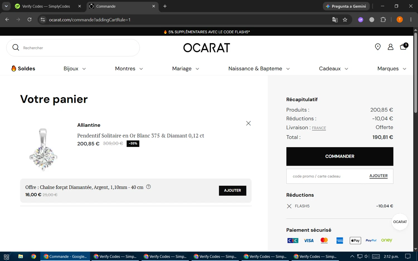Reload the page
The width and height of the screenshot is (418, 261).
tap(29, 19)
